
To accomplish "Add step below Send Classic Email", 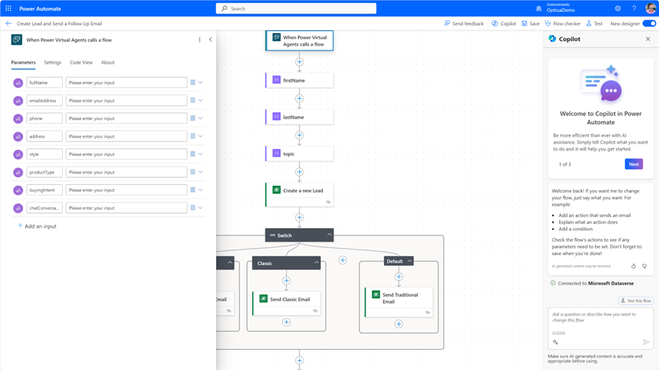I will (x=287, y=322).
